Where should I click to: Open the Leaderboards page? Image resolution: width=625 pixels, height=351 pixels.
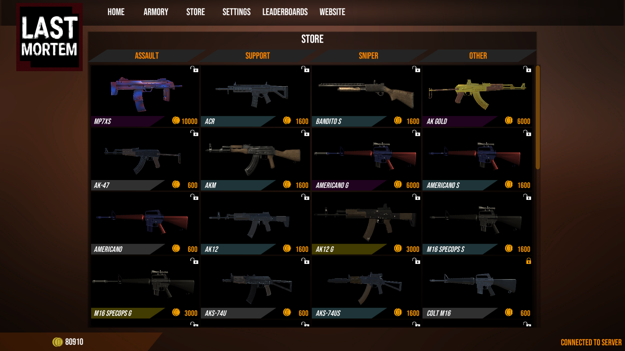point(285,12)
